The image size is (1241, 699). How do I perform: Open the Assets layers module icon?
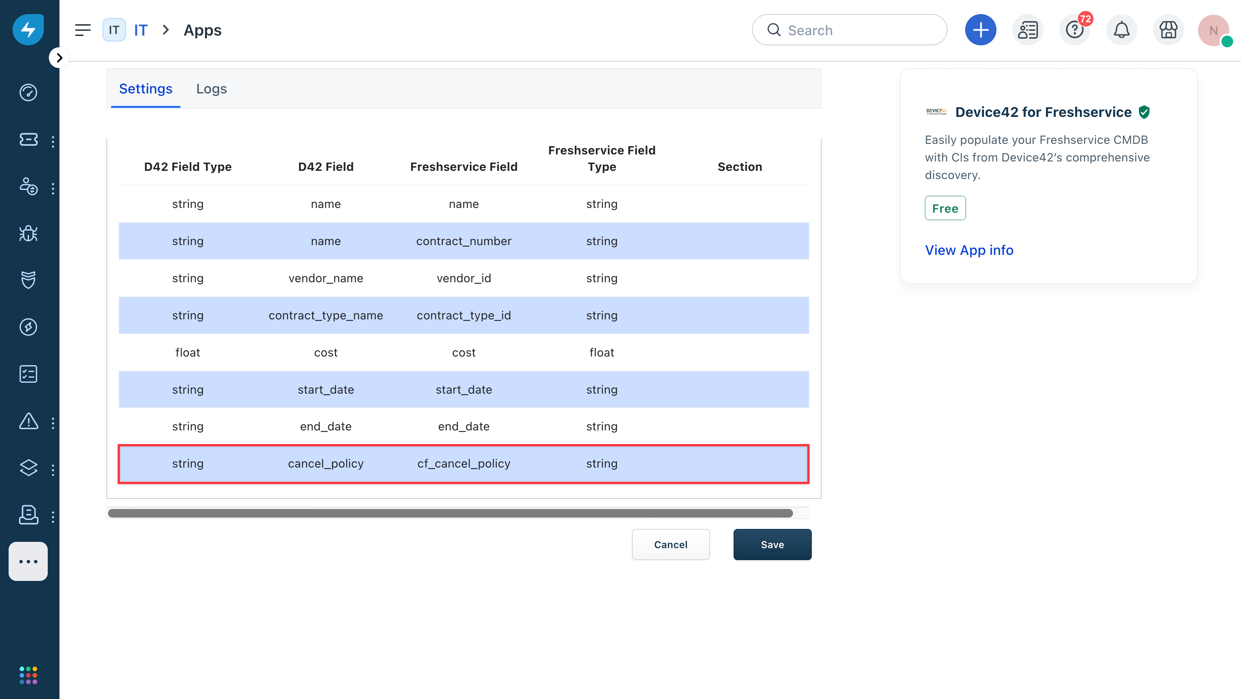click(28, 468)
